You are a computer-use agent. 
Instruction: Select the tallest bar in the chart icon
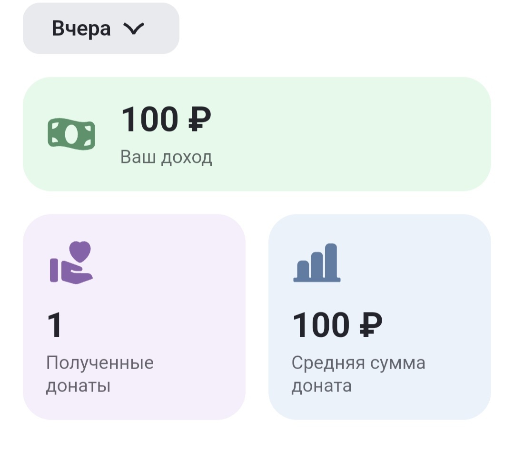pyautogui.click(x=331, y=261)
